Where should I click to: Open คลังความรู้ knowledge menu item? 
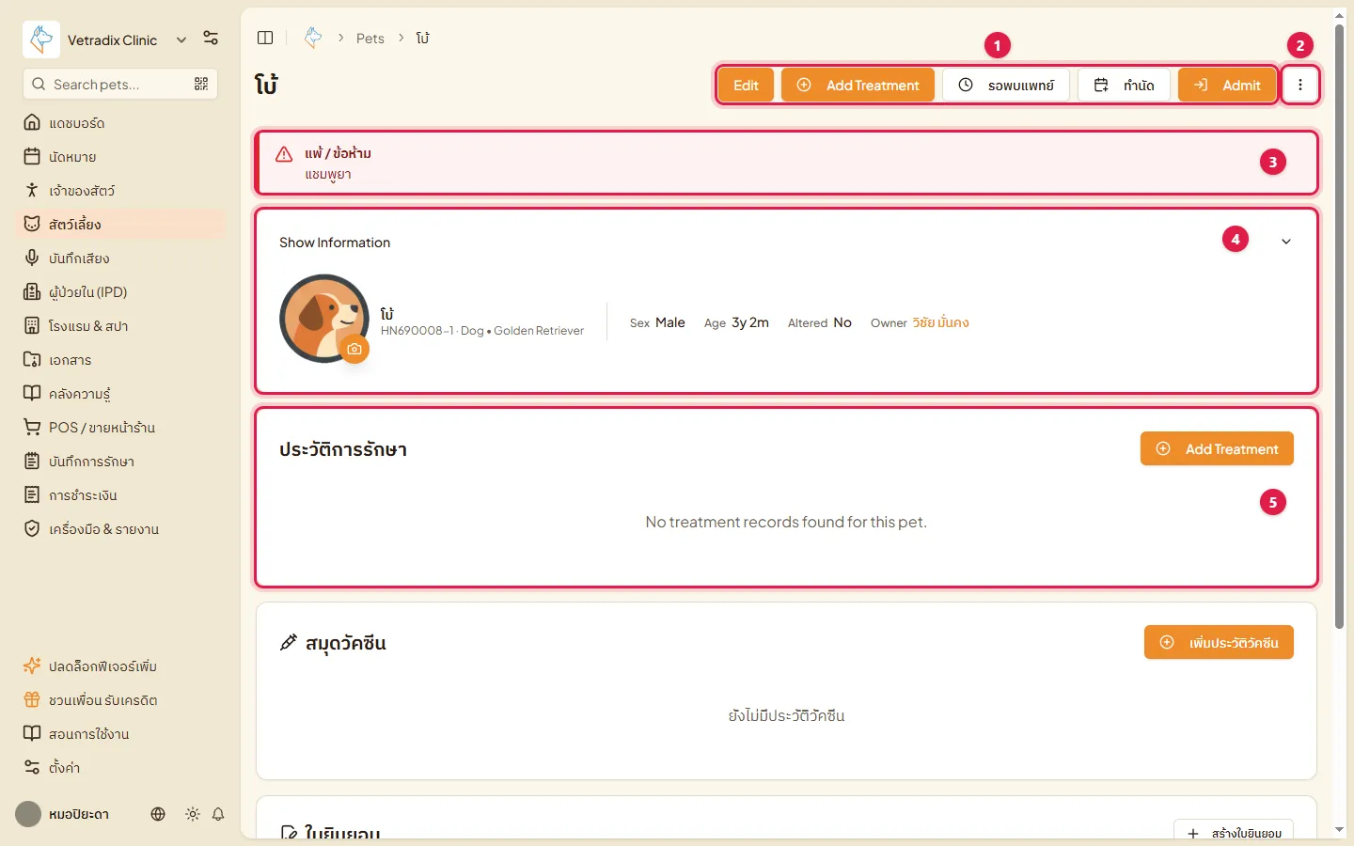[x=122, y=394]
